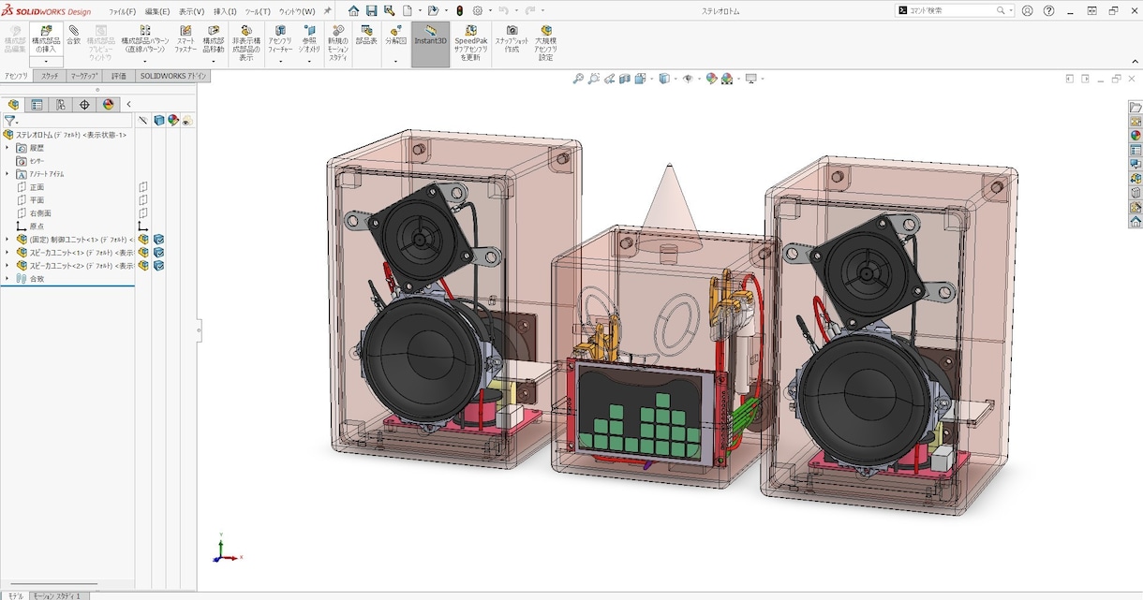Click the Home icon in the top toolbar

(x=353, y=10)
